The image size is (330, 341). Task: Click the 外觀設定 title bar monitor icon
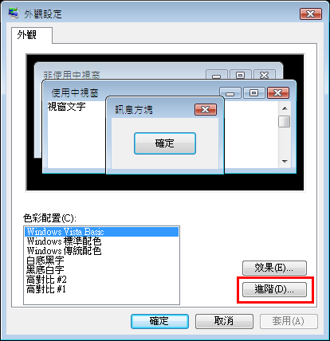14,14
